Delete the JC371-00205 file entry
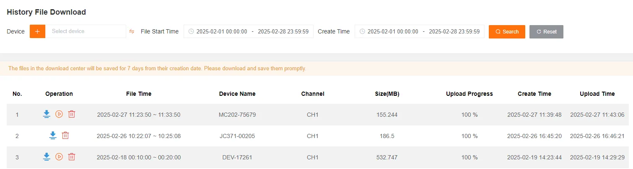 point(65,136)
